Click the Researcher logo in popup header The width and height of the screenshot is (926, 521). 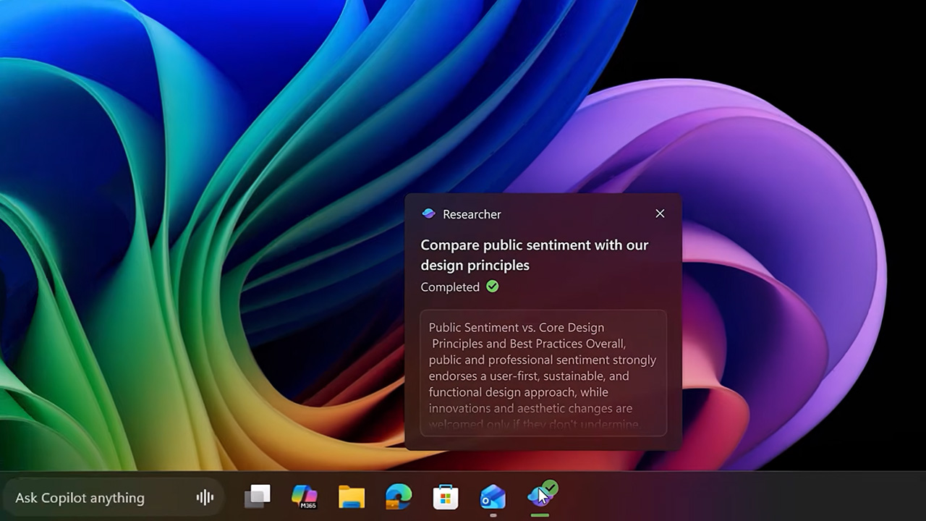[428, 214]
